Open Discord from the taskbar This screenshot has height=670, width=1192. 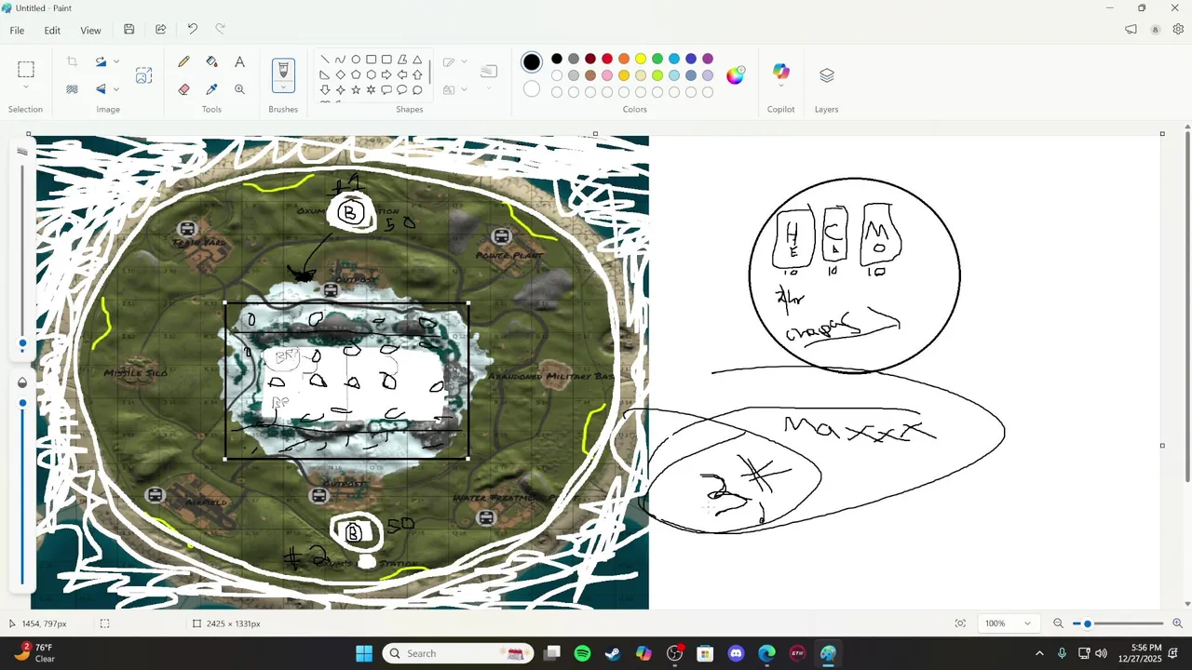tap(736, 653)
